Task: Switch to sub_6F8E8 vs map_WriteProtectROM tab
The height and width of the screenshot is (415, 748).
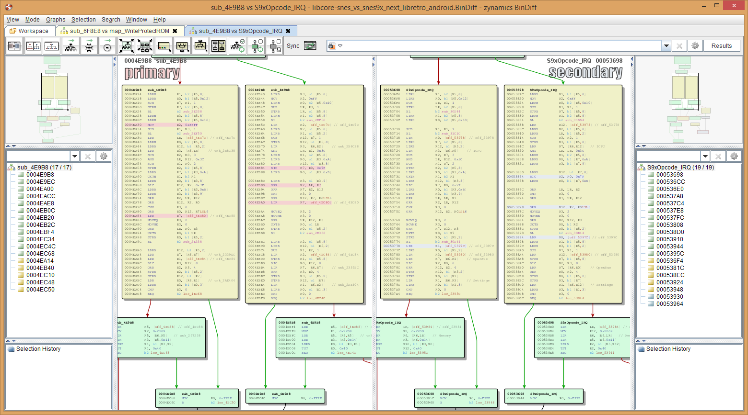Action: tap(119, 31)
